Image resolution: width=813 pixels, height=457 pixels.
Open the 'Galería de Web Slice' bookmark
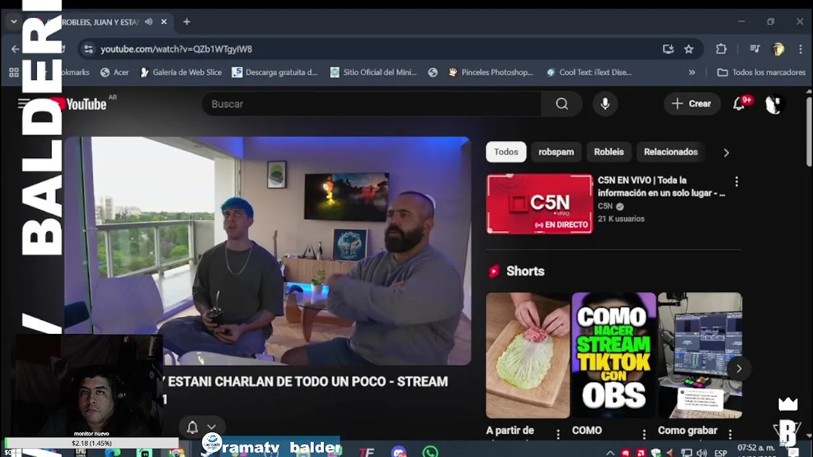coord(181,72)
